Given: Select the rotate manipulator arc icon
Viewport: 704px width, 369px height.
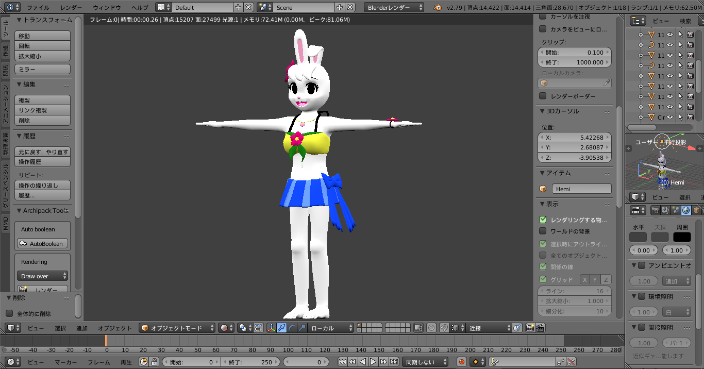Looking at the screenshot, I should pyautogui.click(x=292, y=328).
